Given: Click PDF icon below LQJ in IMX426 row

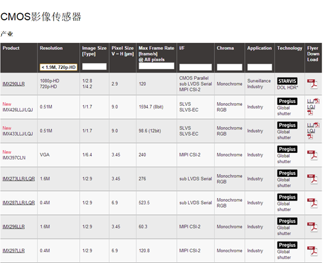Looking at the screenshot, I should [310, 112].
